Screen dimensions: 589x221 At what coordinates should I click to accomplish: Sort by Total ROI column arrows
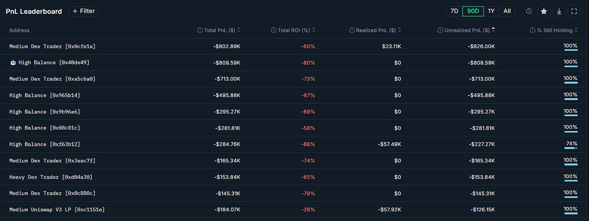pos(314,30)
